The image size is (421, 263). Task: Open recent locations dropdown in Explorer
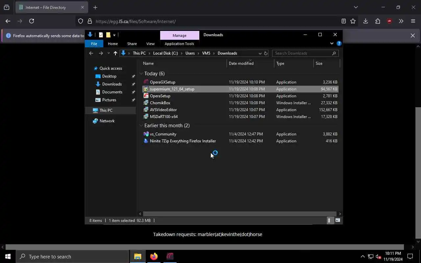click(109, 53)
